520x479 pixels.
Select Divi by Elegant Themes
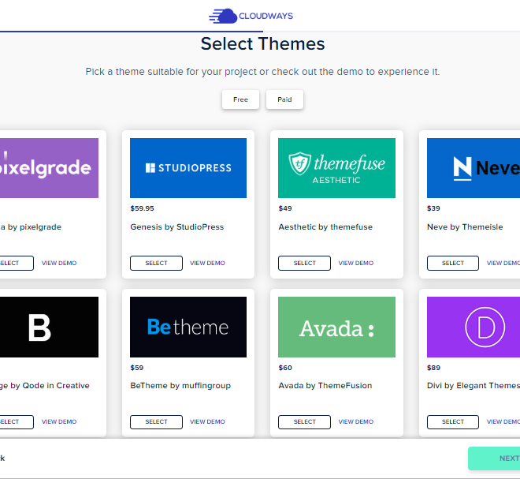point(453,422)
